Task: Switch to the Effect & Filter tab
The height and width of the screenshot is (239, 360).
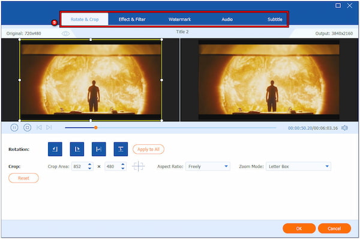Action: (132, 19)
